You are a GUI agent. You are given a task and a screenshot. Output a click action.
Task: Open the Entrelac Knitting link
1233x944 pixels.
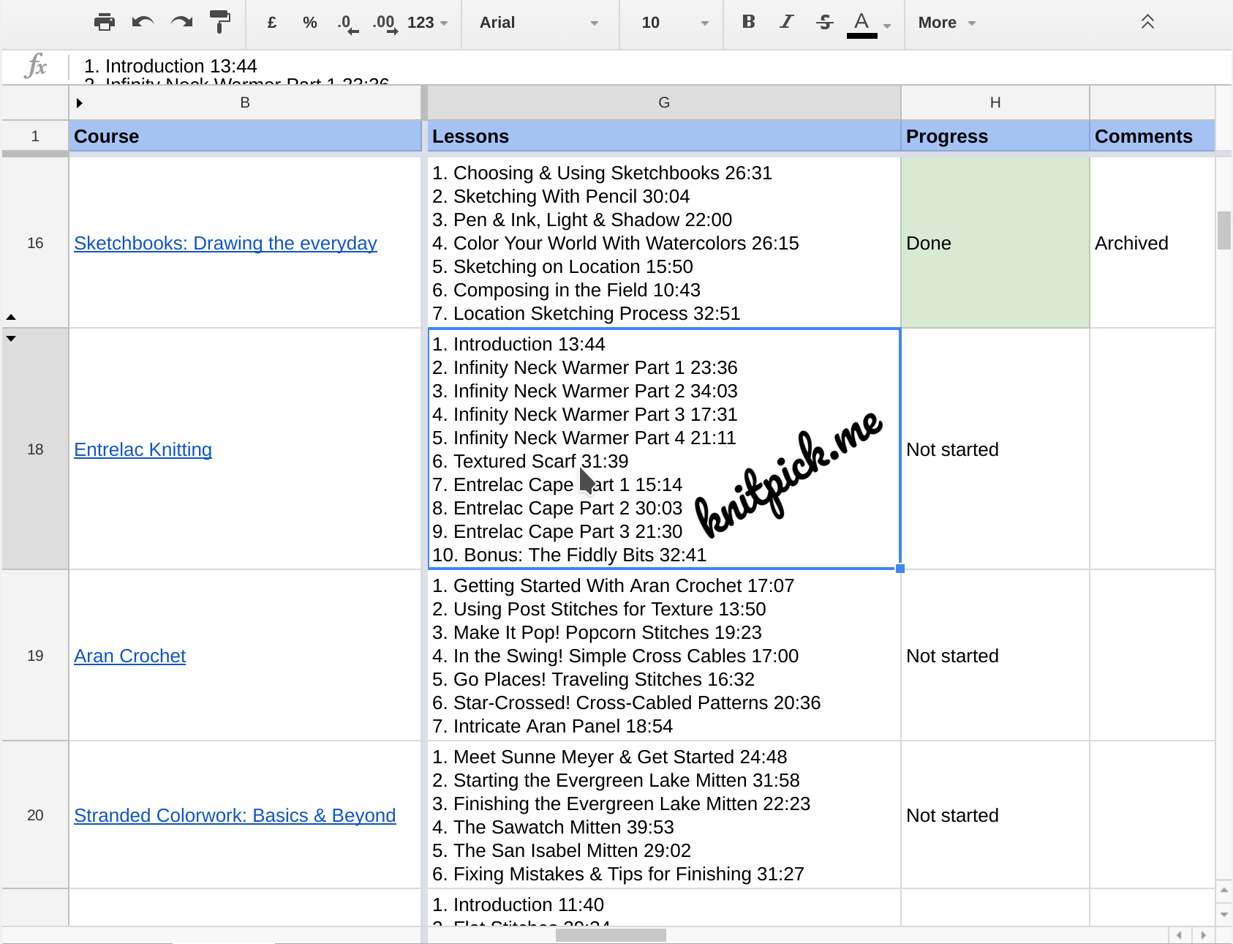tap(143, 449)
